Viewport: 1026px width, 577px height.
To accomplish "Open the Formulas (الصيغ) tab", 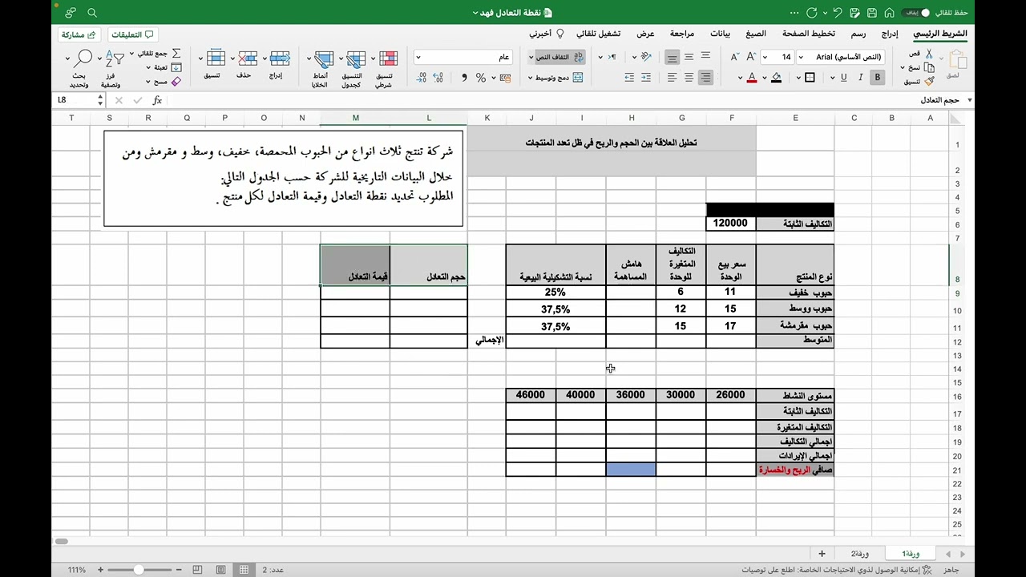I will 756,34.
